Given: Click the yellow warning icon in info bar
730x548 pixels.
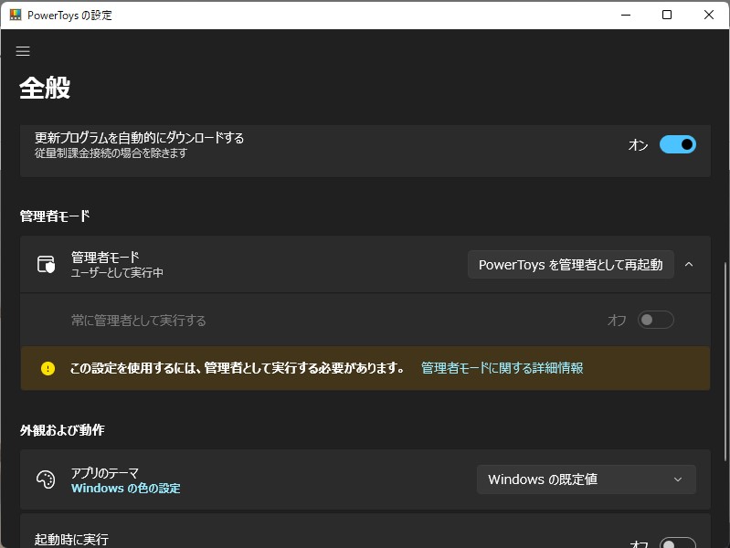Looking at the screenshot, I should tap(48, 368).
